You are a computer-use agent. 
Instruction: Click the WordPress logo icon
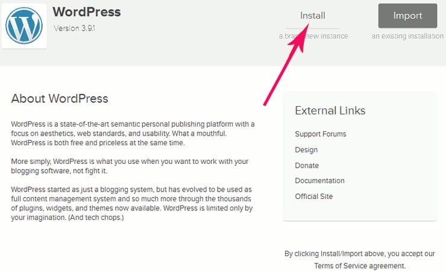tap(24, 25)
